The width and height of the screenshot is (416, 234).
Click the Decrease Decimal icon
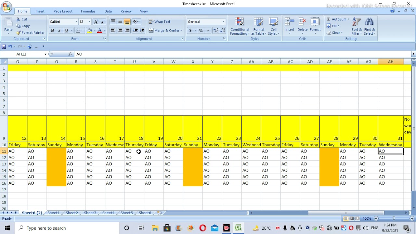coord(223,31)
